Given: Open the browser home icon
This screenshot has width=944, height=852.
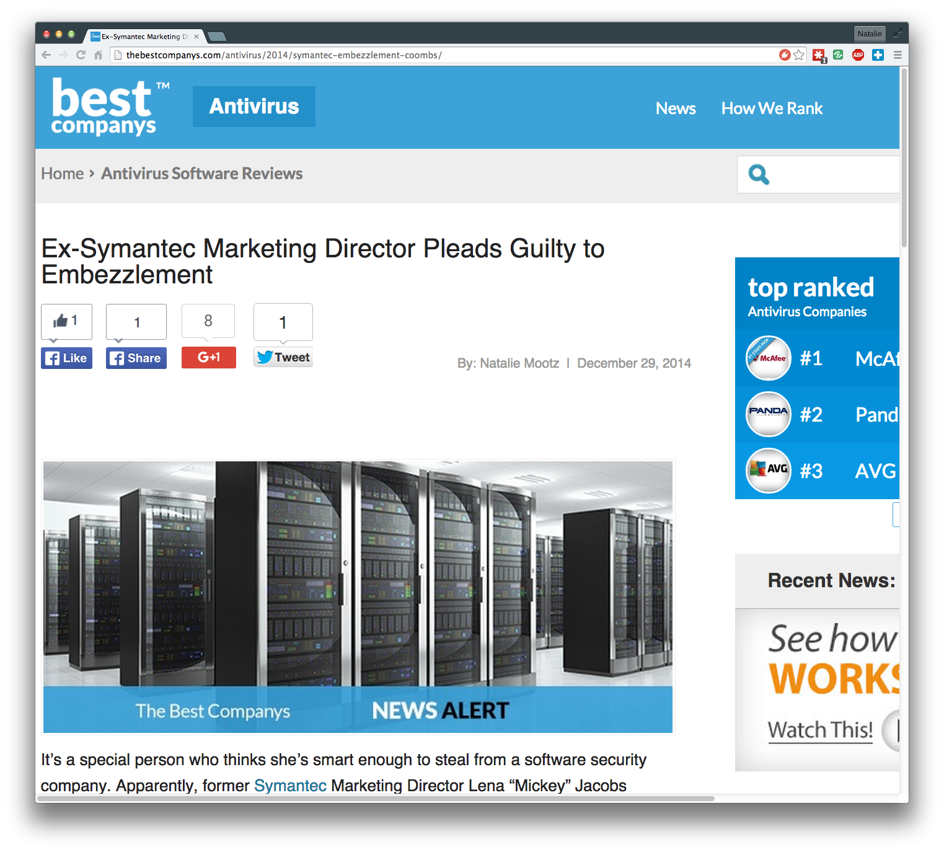Looking at the screenshot, I should [98, 55].
